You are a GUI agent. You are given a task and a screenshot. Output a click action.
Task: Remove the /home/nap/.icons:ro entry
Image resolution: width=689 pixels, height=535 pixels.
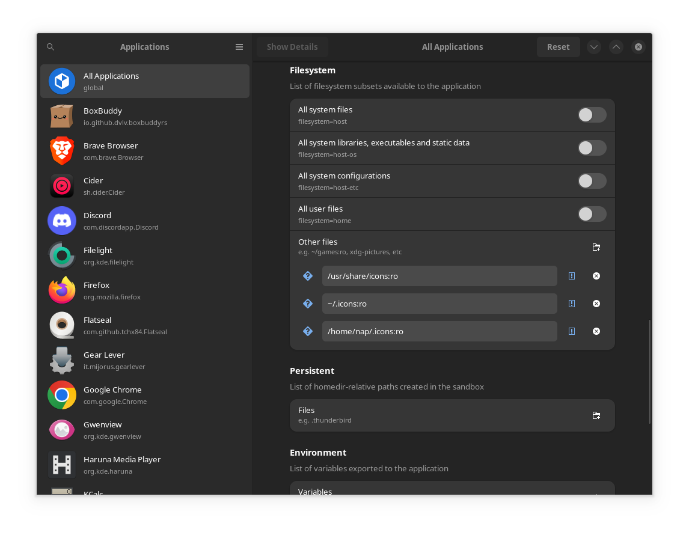pyautogui.click(x=596, y=331)
